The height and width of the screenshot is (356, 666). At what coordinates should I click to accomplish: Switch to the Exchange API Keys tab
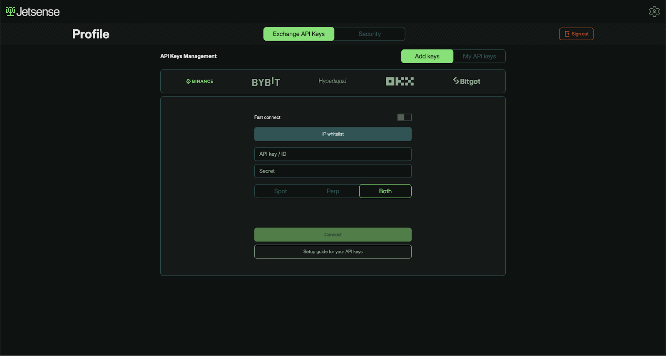(299, 34)
